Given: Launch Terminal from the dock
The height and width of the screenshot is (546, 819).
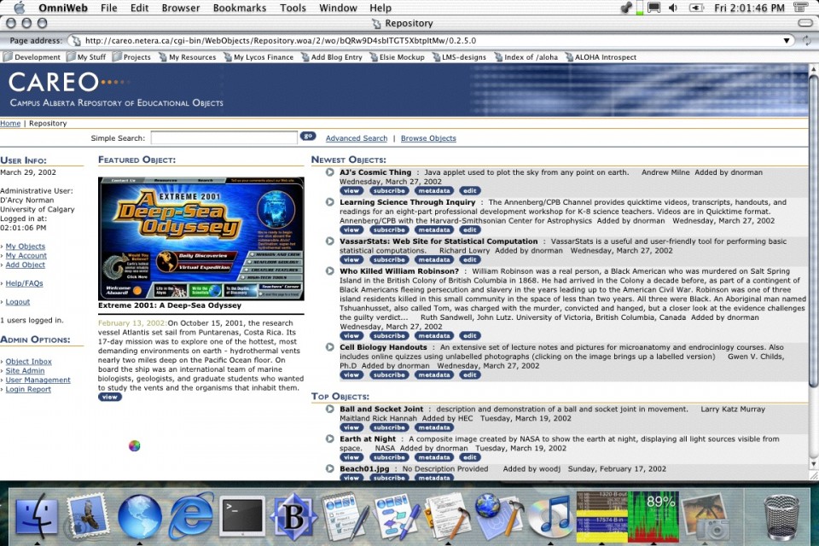Looking at the screenshot, I should click(x=241, y=517).
